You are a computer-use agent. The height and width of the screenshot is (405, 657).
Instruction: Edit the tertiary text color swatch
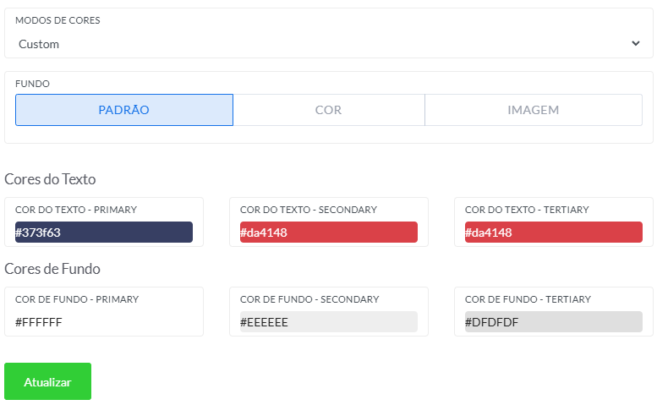coord(553,233)
